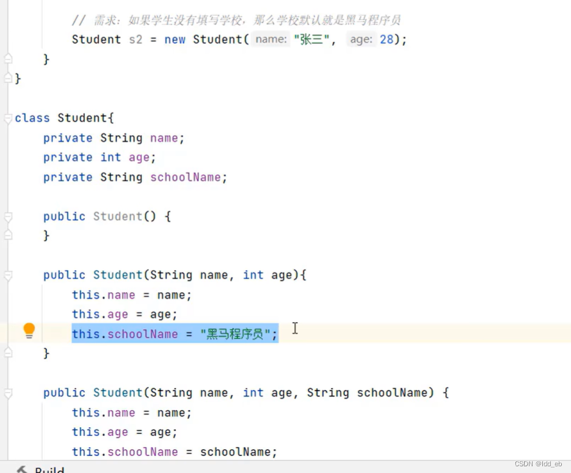Click 'this.name = name;' in the two-parameter constructor
The image size is (571, 473).
click(131, 295)
